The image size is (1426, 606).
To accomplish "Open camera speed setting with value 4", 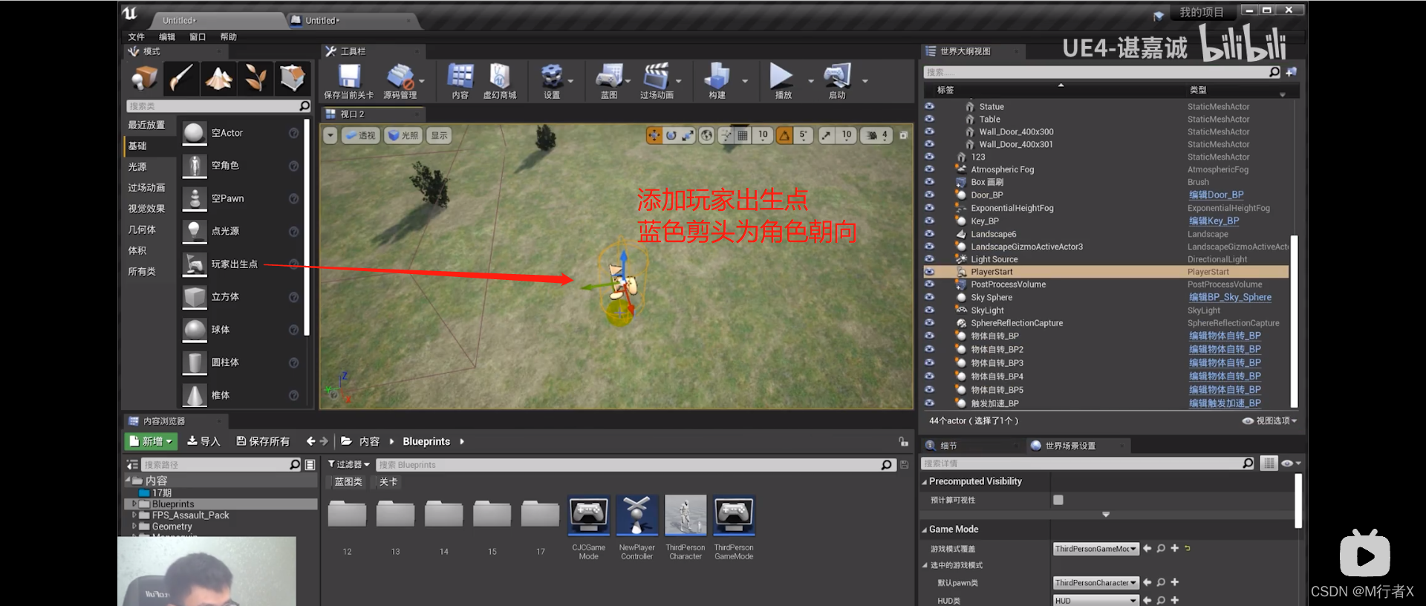I will tap(877, 135).
